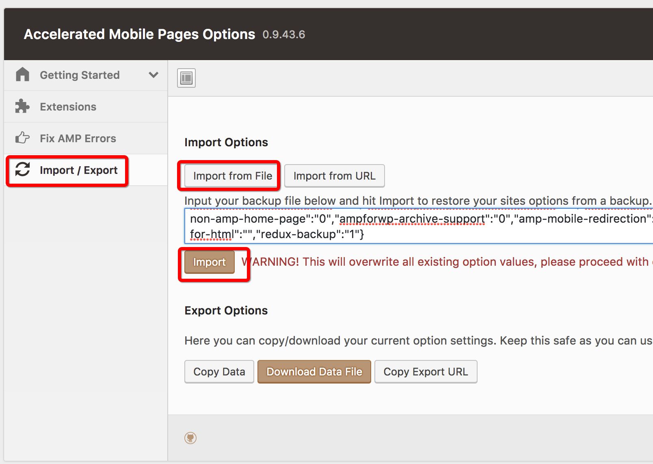This screenshot has height=464, width=653.
Task: Click the expand-all sections panel icon
Action: coord(186,78)
